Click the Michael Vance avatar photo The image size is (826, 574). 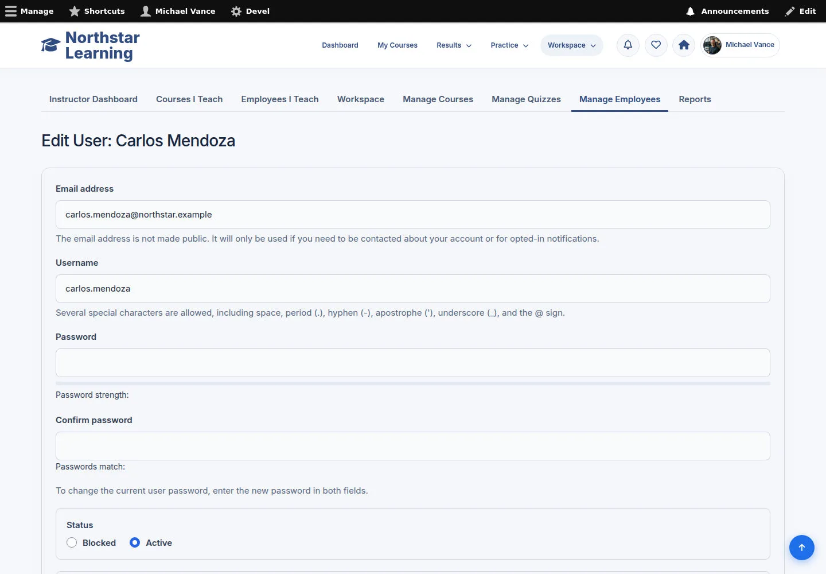(x=712, y=45)
